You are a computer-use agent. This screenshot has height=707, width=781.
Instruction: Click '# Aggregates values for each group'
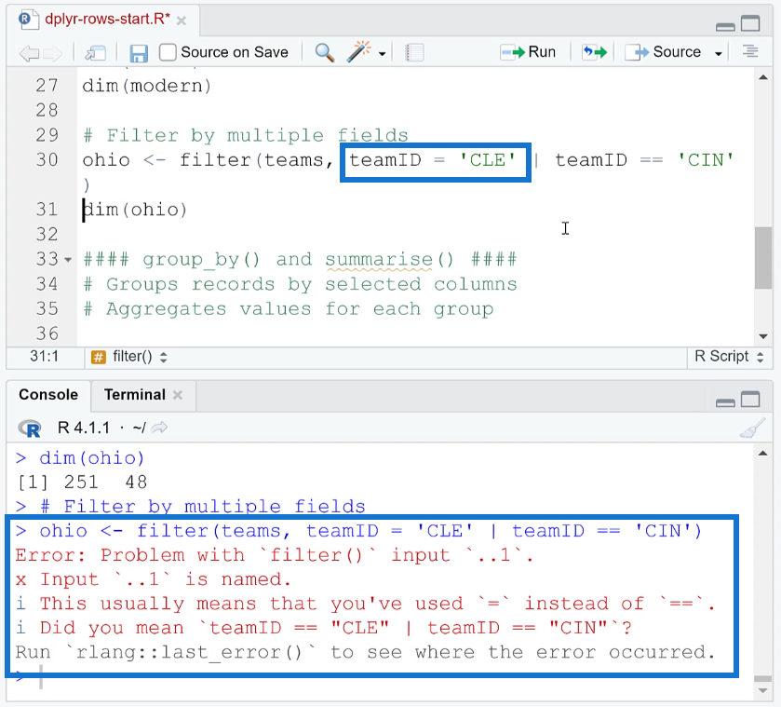[288, 309]
